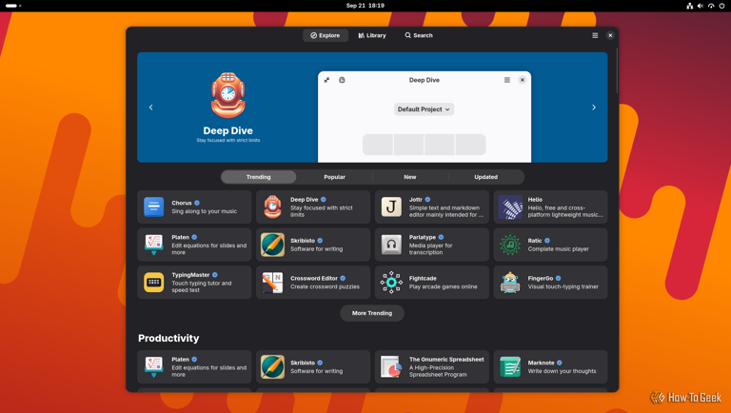Click the power icon in top bar
The image size is (731, 413).
coord(721,6)
